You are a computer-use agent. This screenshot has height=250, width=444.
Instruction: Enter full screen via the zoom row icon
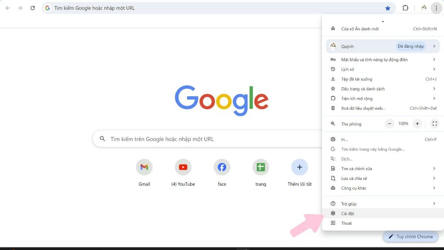click(434, 123)
